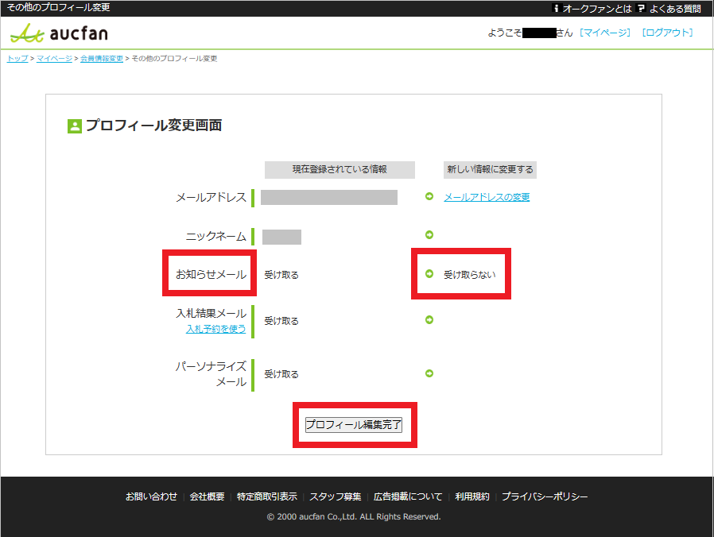714x537 pixels.
Task: Click 受け取る in the お知らせメール row
Action: coord(281,275)
